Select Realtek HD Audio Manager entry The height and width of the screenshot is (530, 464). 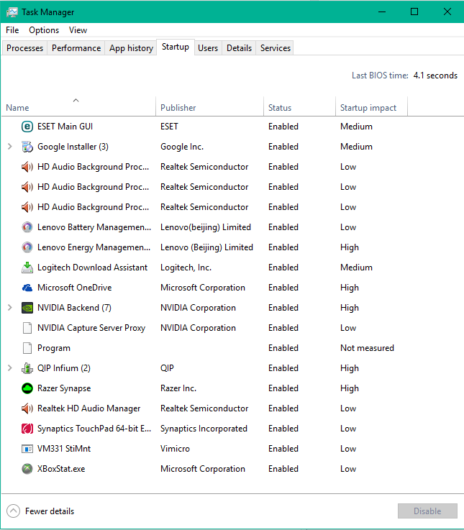coord(88,408)
